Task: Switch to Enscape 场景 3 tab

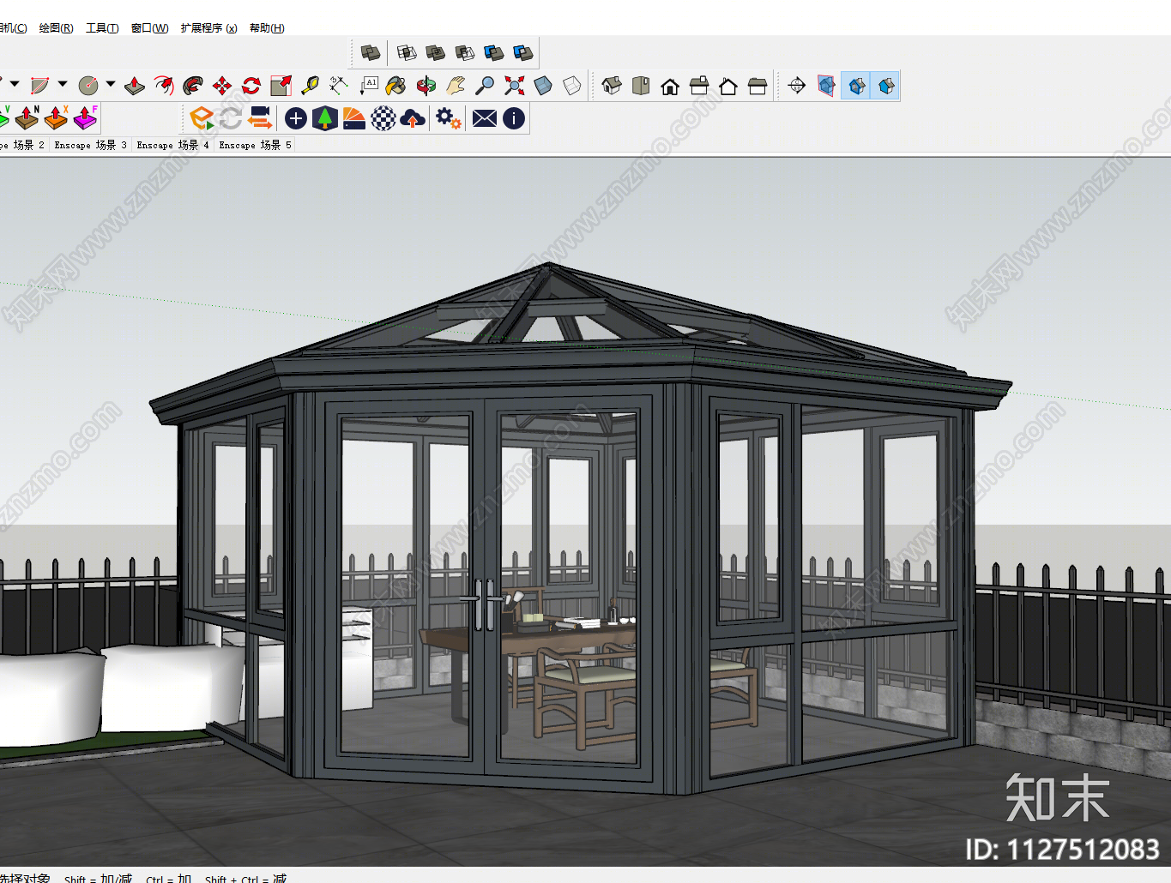Action: tap(90, 145)
